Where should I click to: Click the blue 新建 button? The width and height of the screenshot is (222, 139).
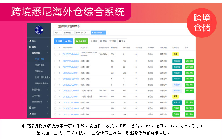pos(59,41)
